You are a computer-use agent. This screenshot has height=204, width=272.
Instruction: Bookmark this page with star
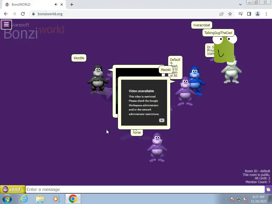point(230,14)
